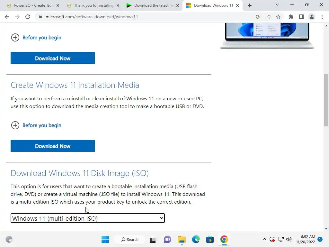Go back to the previous page

7,17
